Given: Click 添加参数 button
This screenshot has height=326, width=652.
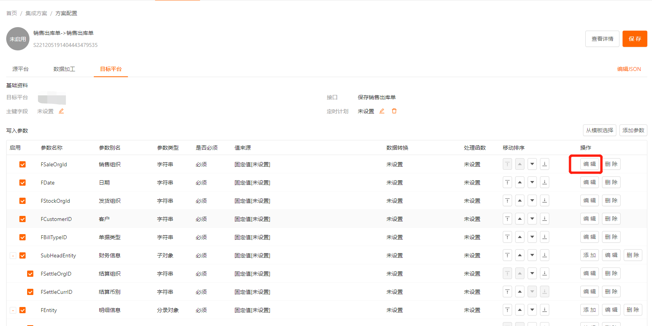Looking at the screenshot, I should tap(633, 130).
